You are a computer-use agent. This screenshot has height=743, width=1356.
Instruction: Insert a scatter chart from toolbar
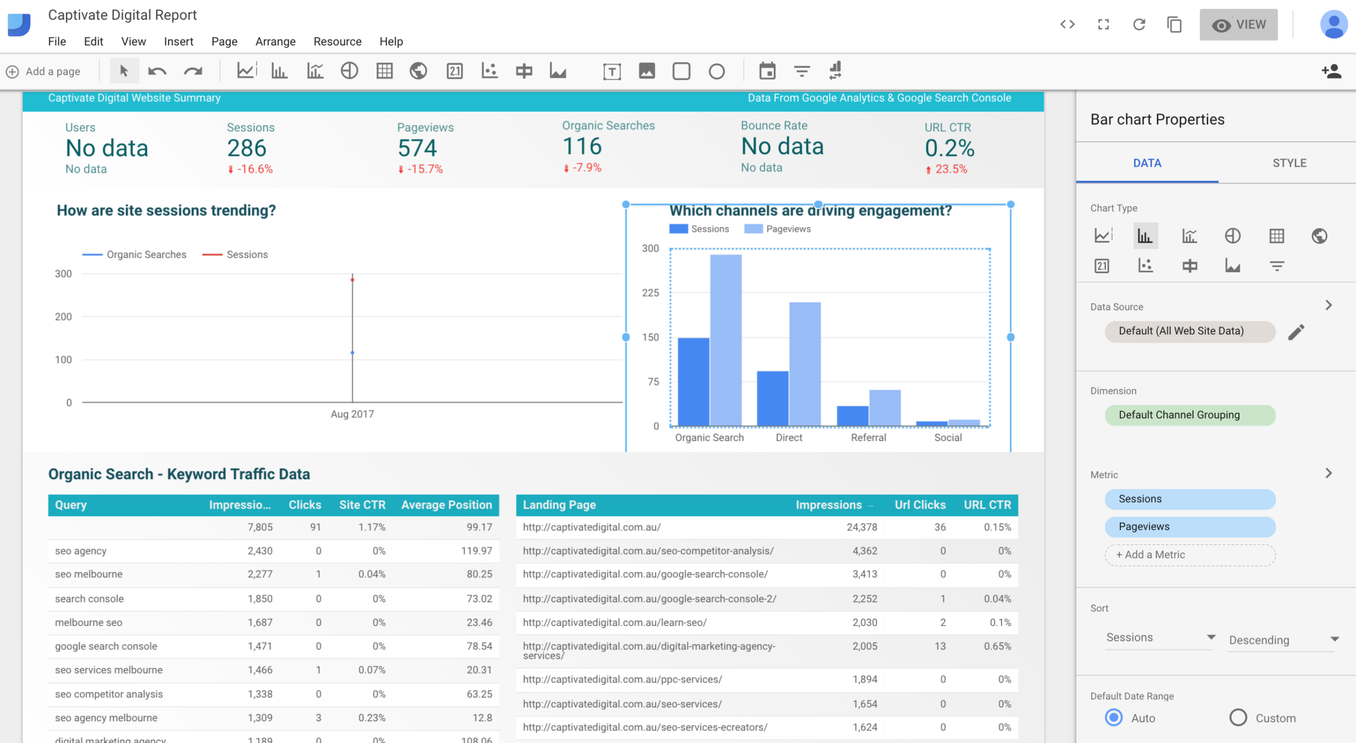pyautogui.click(x=489, y=71)
